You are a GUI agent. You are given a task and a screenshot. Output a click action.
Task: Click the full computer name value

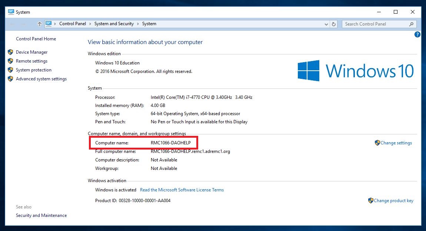point(190,151)
